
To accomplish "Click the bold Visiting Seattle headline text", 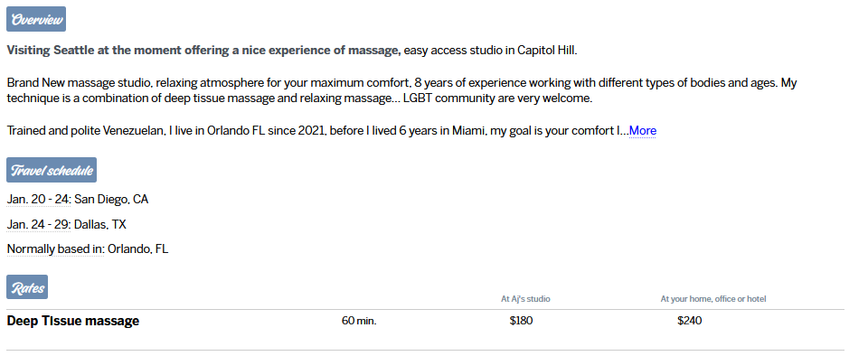I will pyautogui.click(x=204, y=51).
